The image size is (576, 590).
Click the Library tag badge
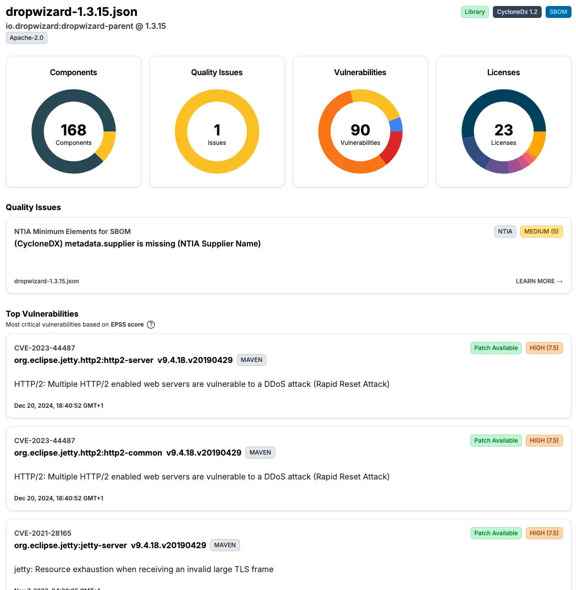click(x=474, y=12)
